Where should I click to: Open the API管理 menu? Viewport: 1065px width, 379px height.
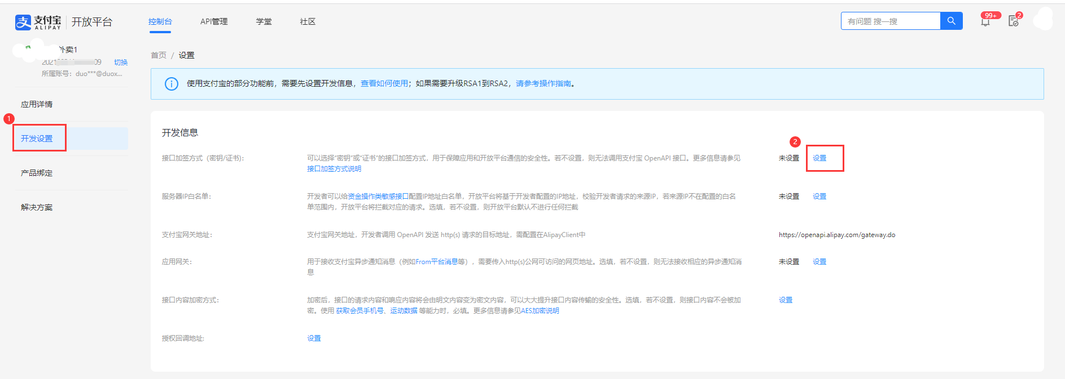click(x=214, y=21)
